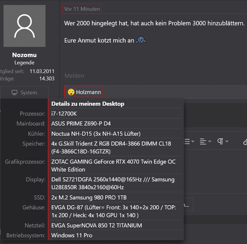Click the astonished emoji reaction icon

(x=71, y=92)
